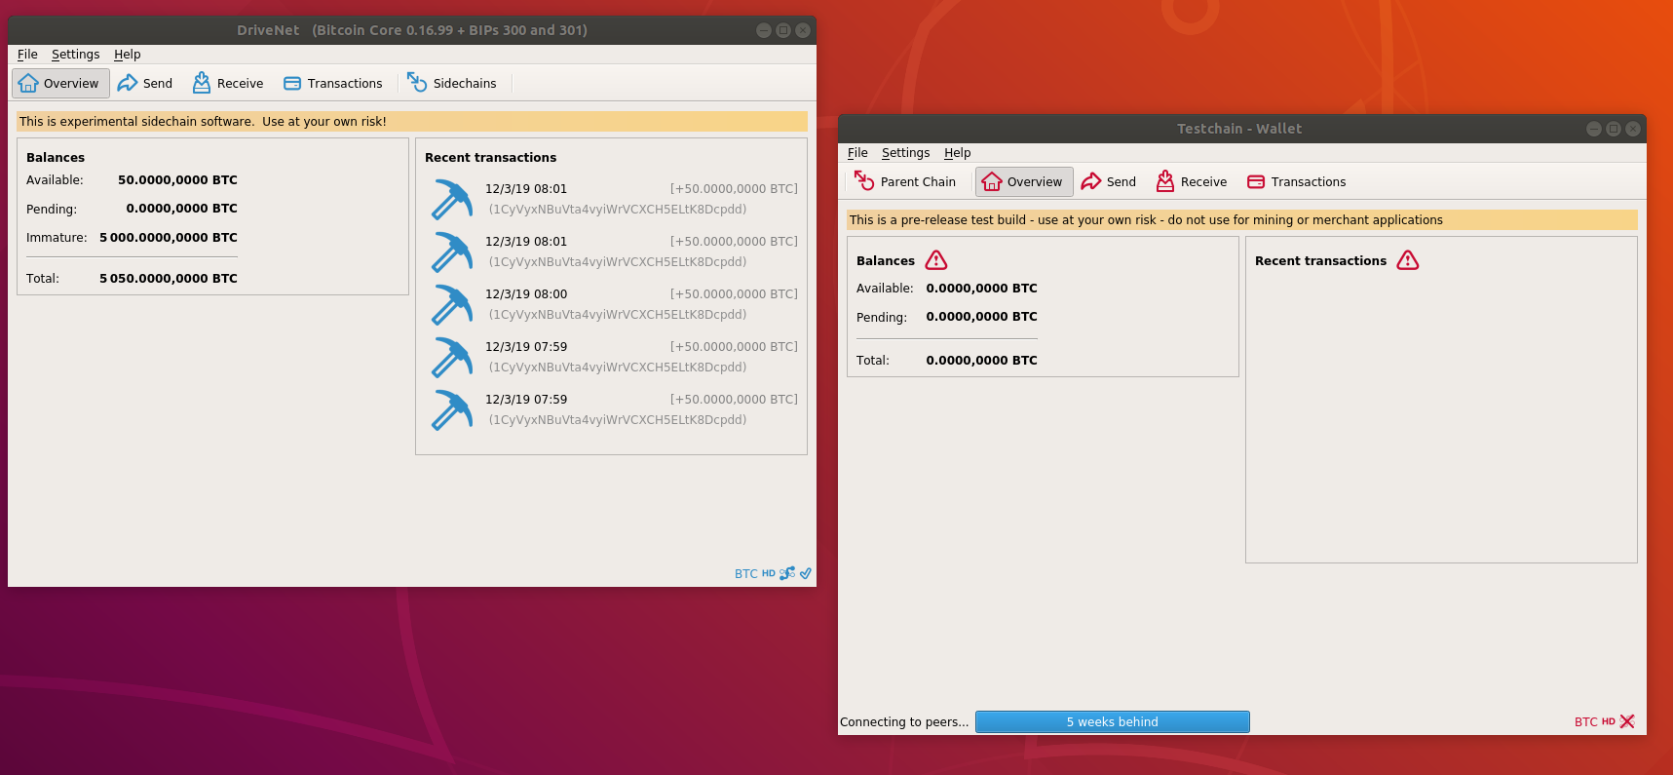This screenshot has height=775, width=1673.
Task: Open the Settings menu in Testchain wallet
Action: click(x=905, y=153)
